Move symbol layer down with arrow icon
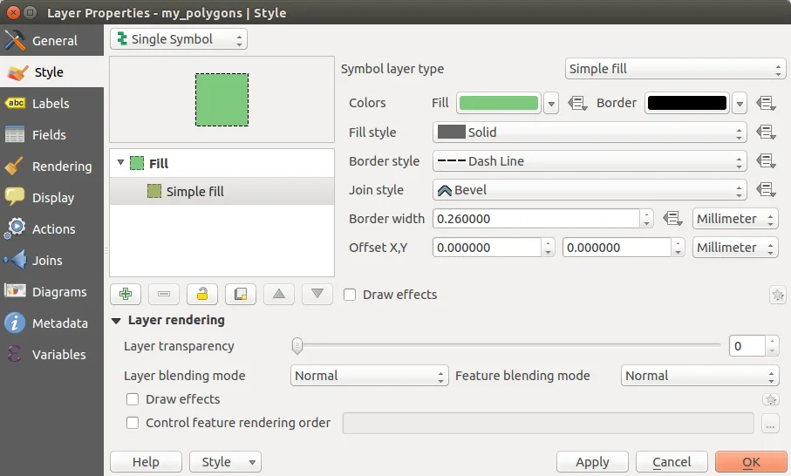 pyautogui.click(x=317, y=294)
